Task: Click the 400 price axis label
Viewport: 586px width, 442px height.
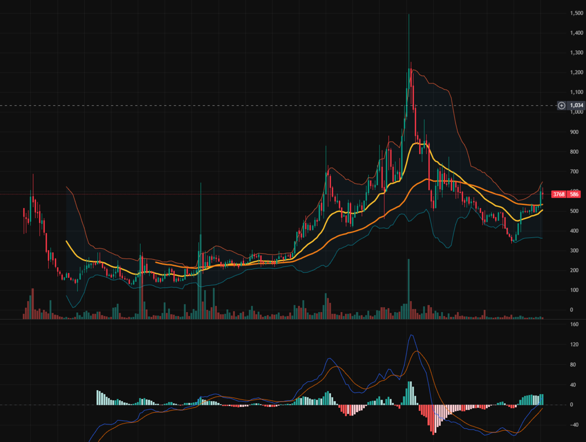Action: 575,231
